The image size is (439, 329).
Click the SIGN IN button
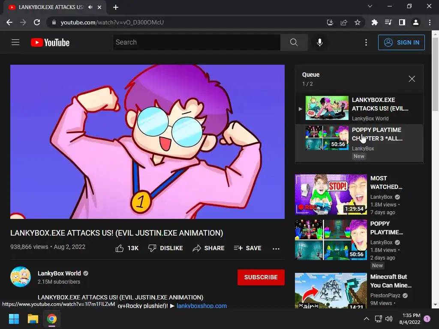(x=401, y=42)
